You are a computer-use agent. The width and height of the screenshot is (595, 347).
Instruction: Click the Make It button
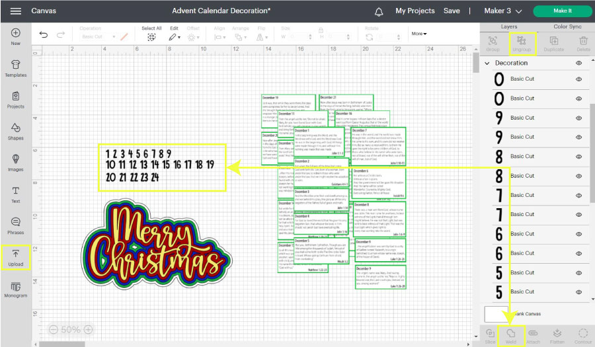(x=562, y=11)
